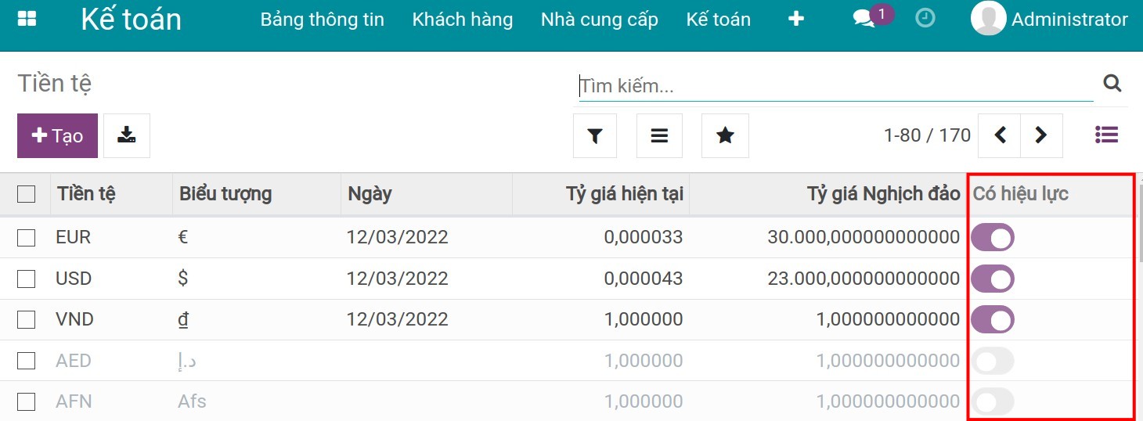Viewport: 1143px width, 421px height.
Task: Open the conversations message icon
Action: click(x=864, y=20)
